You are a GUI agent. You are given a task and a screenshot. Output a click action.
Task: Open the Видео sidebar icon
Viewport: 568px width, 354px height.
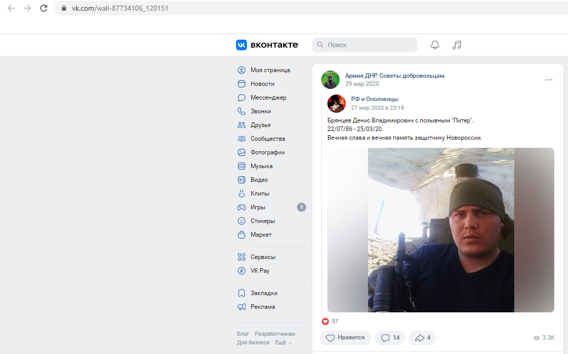242,180
